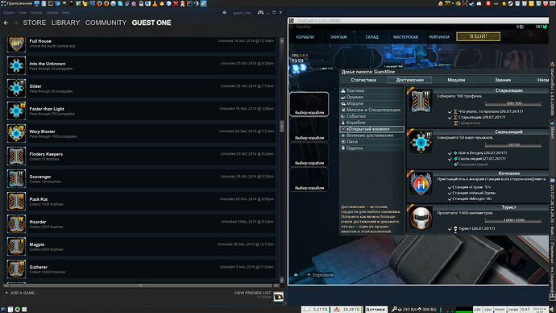Switch to the Достижения profile tab
This screenshot has height=313, width=556.
(409, 80)
